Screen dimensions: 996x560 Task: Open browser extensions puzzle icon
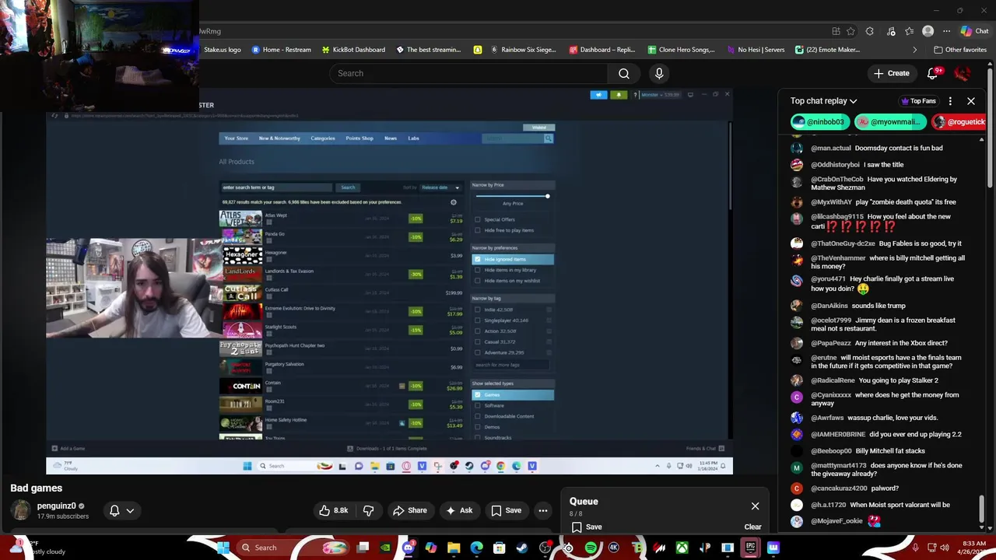click(x=869, y=31)
